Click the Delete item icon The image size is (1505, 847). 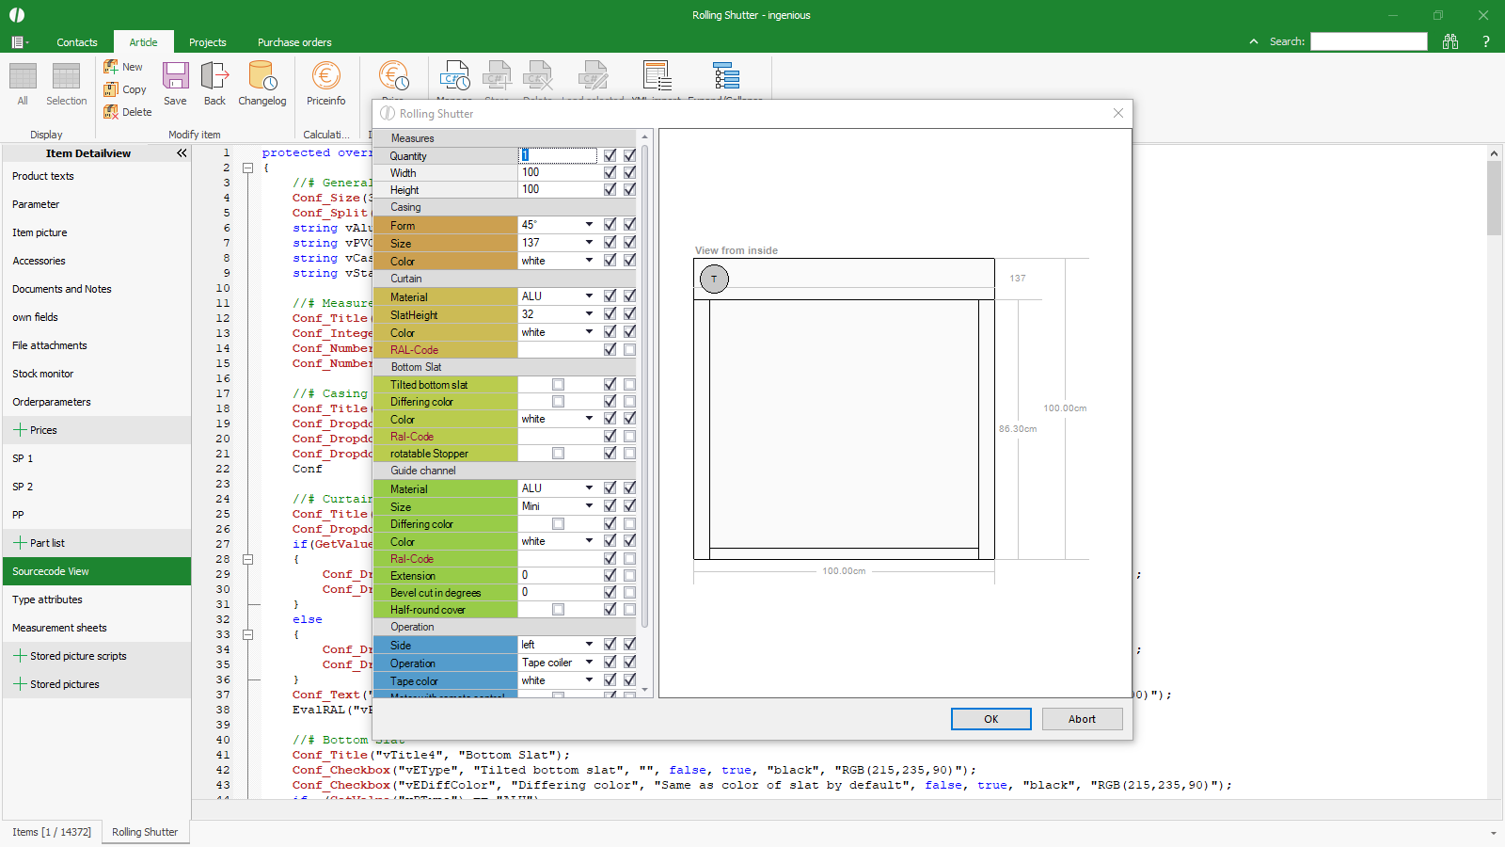111,112
